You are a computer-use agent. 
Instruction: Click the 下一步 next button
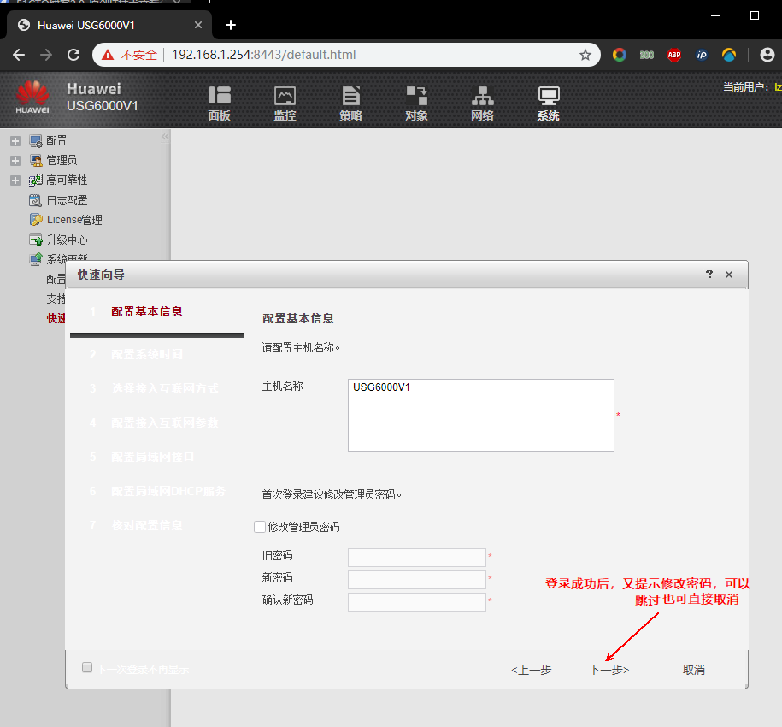(609, 670)
